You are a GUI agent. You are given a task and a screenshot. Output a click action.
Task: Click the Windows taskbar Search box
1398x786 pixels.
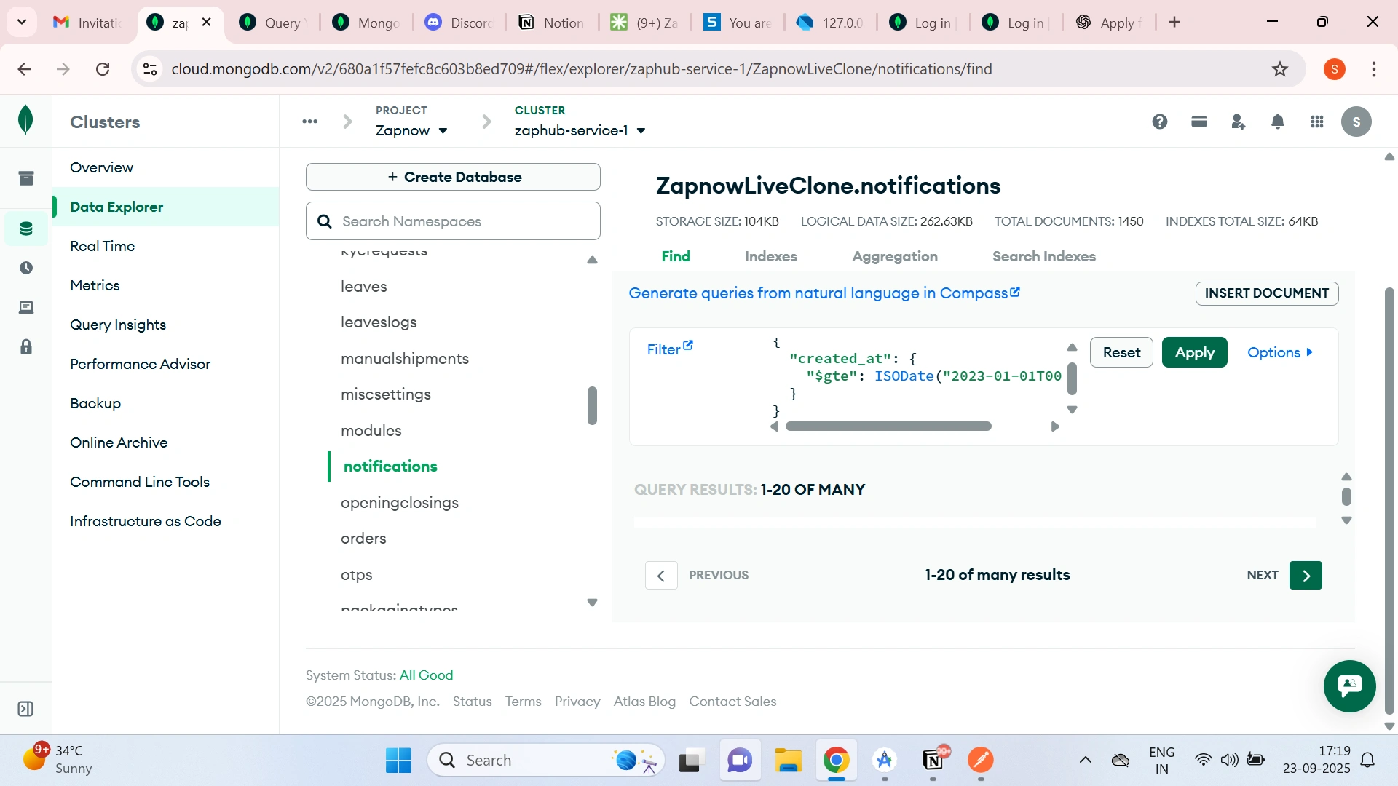[546, 761]
